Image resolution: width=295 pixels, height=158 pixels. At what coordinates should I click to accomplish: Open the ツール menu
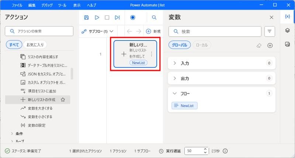click(x=62, y=5)
